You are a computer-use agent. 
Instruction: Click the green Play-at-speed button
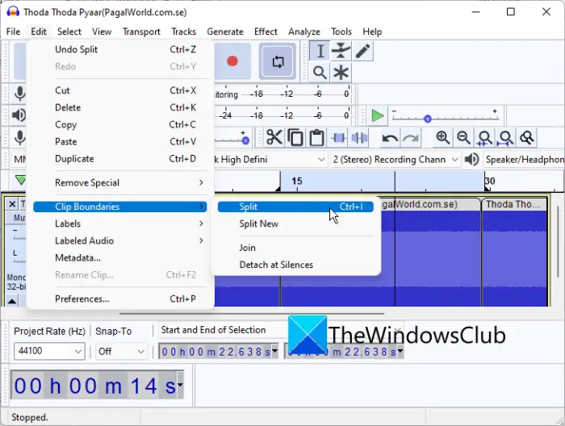pos(377,115)
